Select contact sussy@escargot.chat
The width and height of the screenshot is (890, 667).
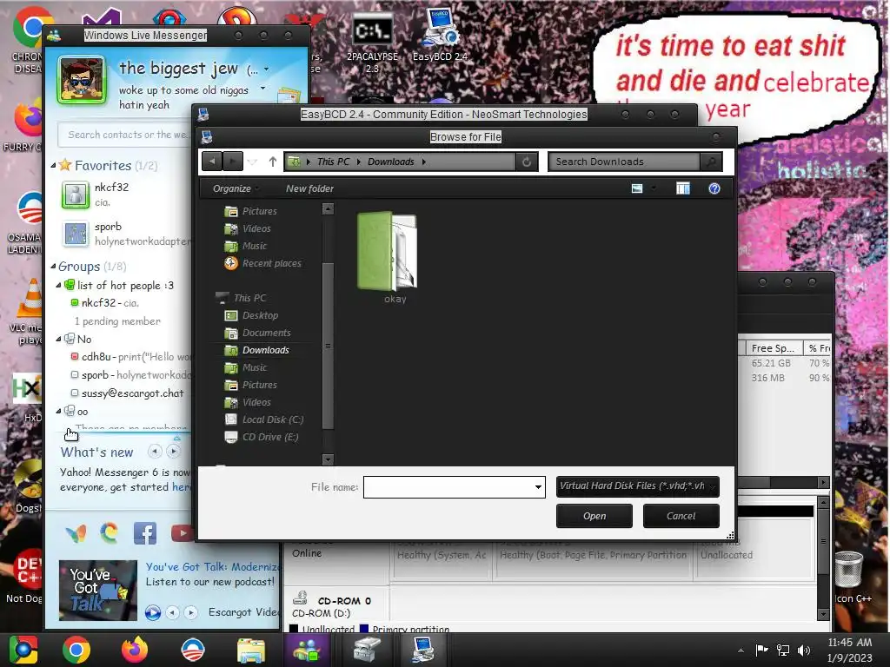tap(127, 393)
